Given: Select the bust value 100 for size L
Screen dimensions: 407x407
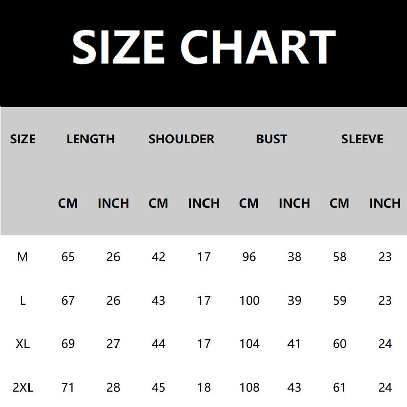Looking at the screenshot, I should 249,301.
